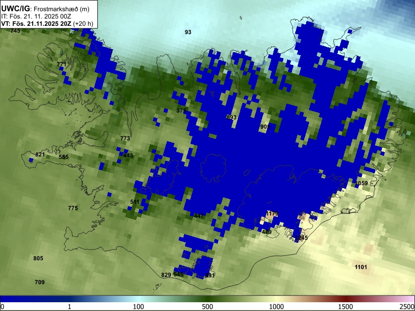Click the value 93 over the northern sea
Viewport: 415px width, 311px height.
[x=188, y=32]
